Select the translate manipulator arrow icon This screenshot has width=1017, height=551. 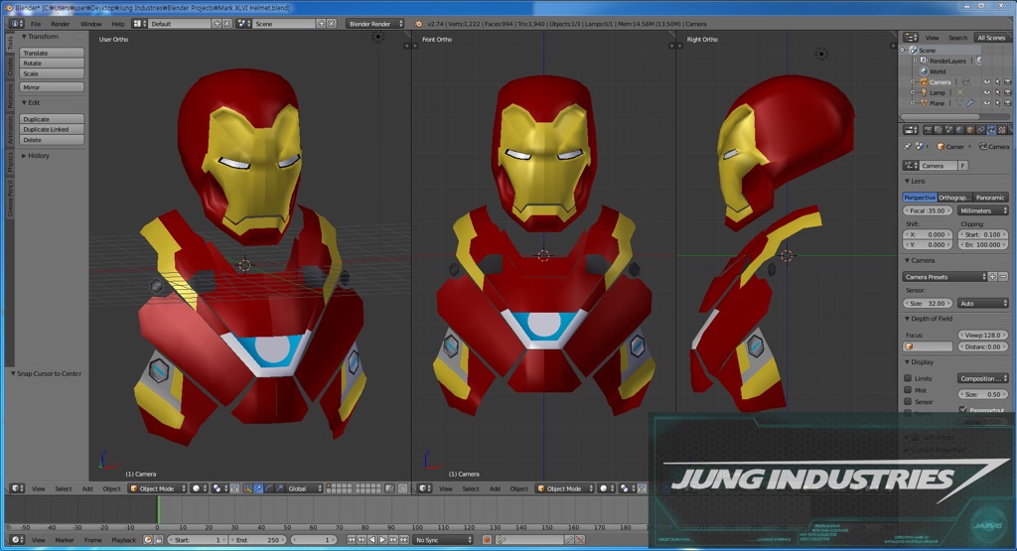click(x=258, y=488)
